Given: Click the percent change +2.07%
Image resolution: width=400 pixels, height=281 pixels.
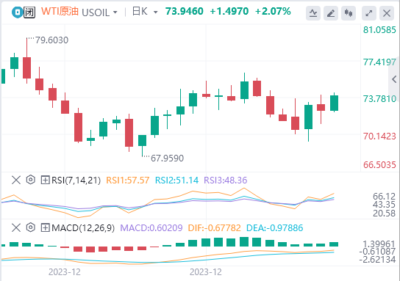Looking at the screenshot, I should coord(273,11).
